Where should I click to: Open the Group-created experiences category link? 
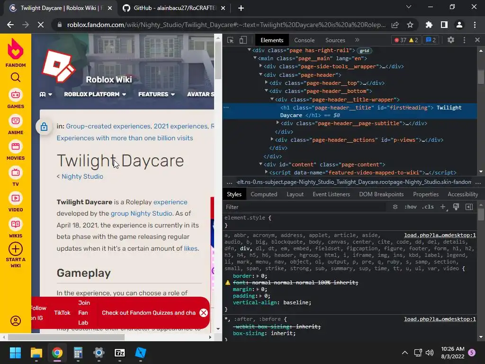[x=108, y=126]
